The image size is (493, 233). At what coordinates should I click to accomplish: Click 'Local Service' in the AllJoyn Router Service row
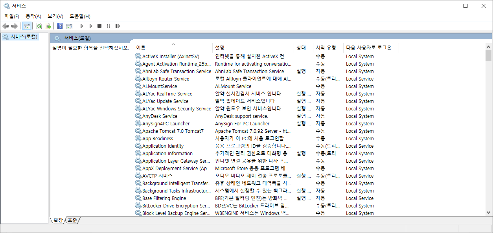pyautogui.click(x=360, y=79)
